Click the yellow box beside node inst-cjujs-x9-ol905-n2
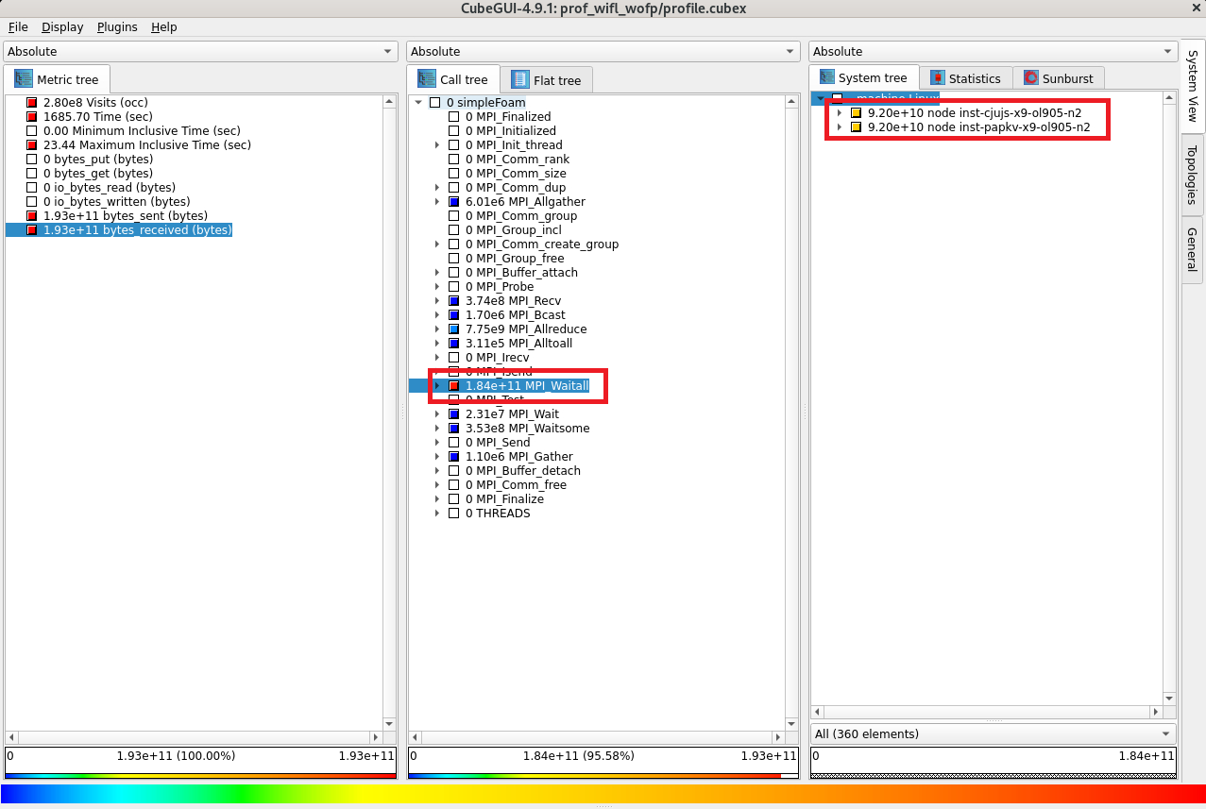 tap(857, 113)
